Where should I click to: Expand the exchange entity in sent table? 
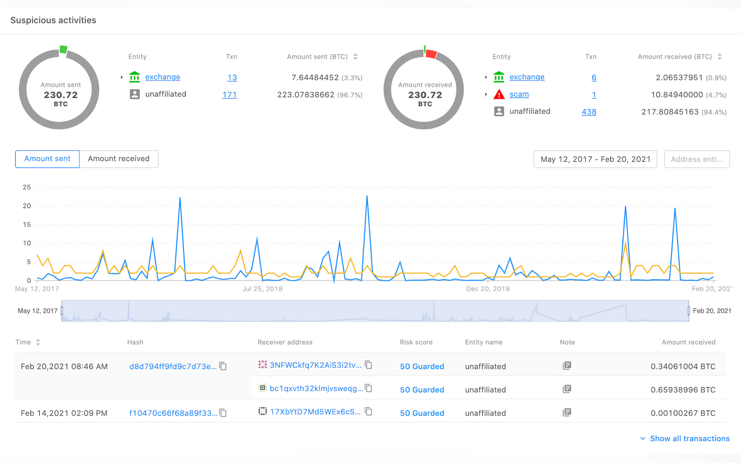(122, 77)
